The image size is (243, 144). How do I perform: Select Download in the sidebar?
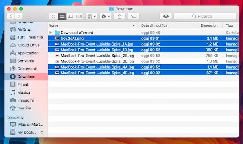pos(26,77)
